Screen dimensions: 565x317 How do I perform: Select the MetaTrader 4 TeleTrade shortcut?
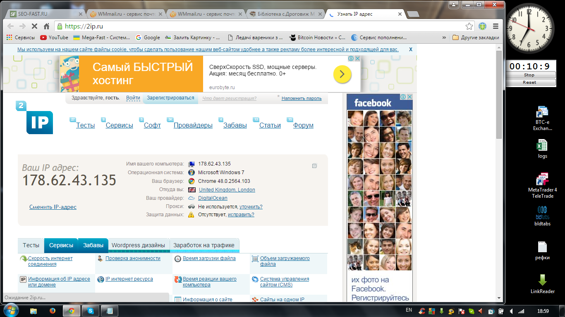click(542, 186)
